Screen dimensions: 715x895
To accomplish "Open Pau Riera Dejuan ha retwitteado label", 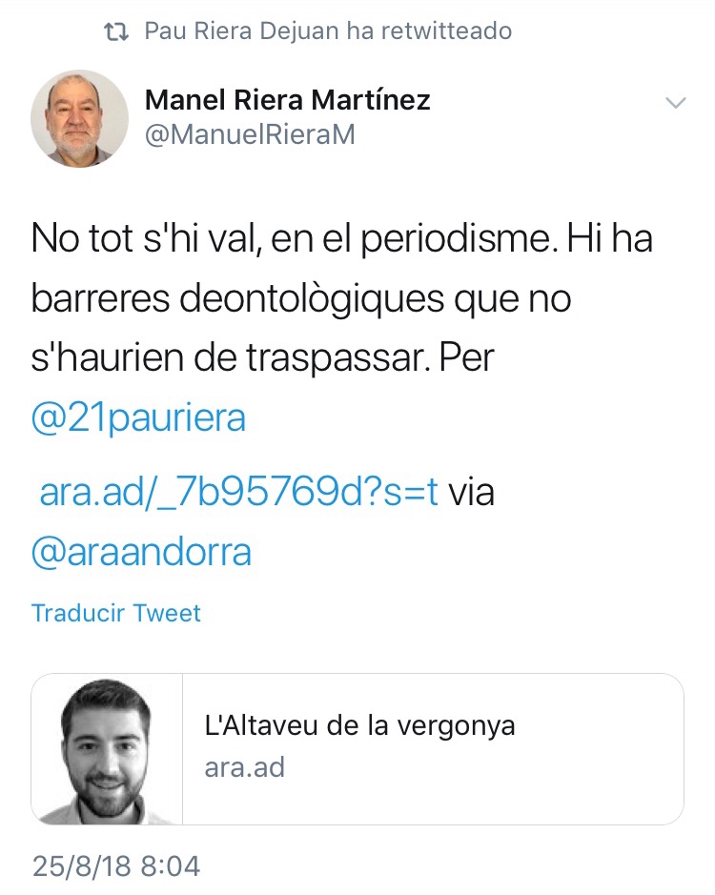I will pyautogui.click(x=328, y=31).
